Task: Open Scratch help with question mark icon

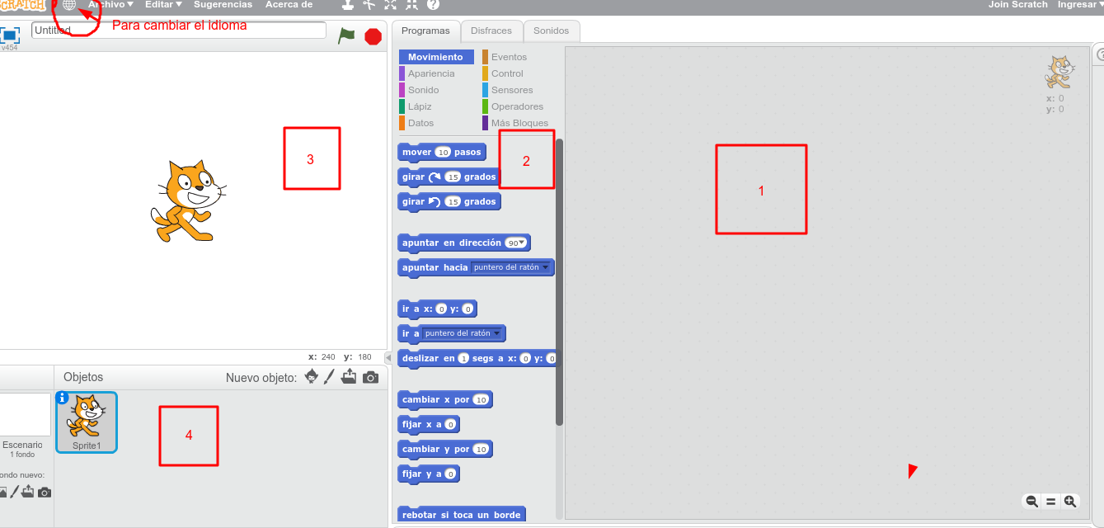Action: [432, 6]
